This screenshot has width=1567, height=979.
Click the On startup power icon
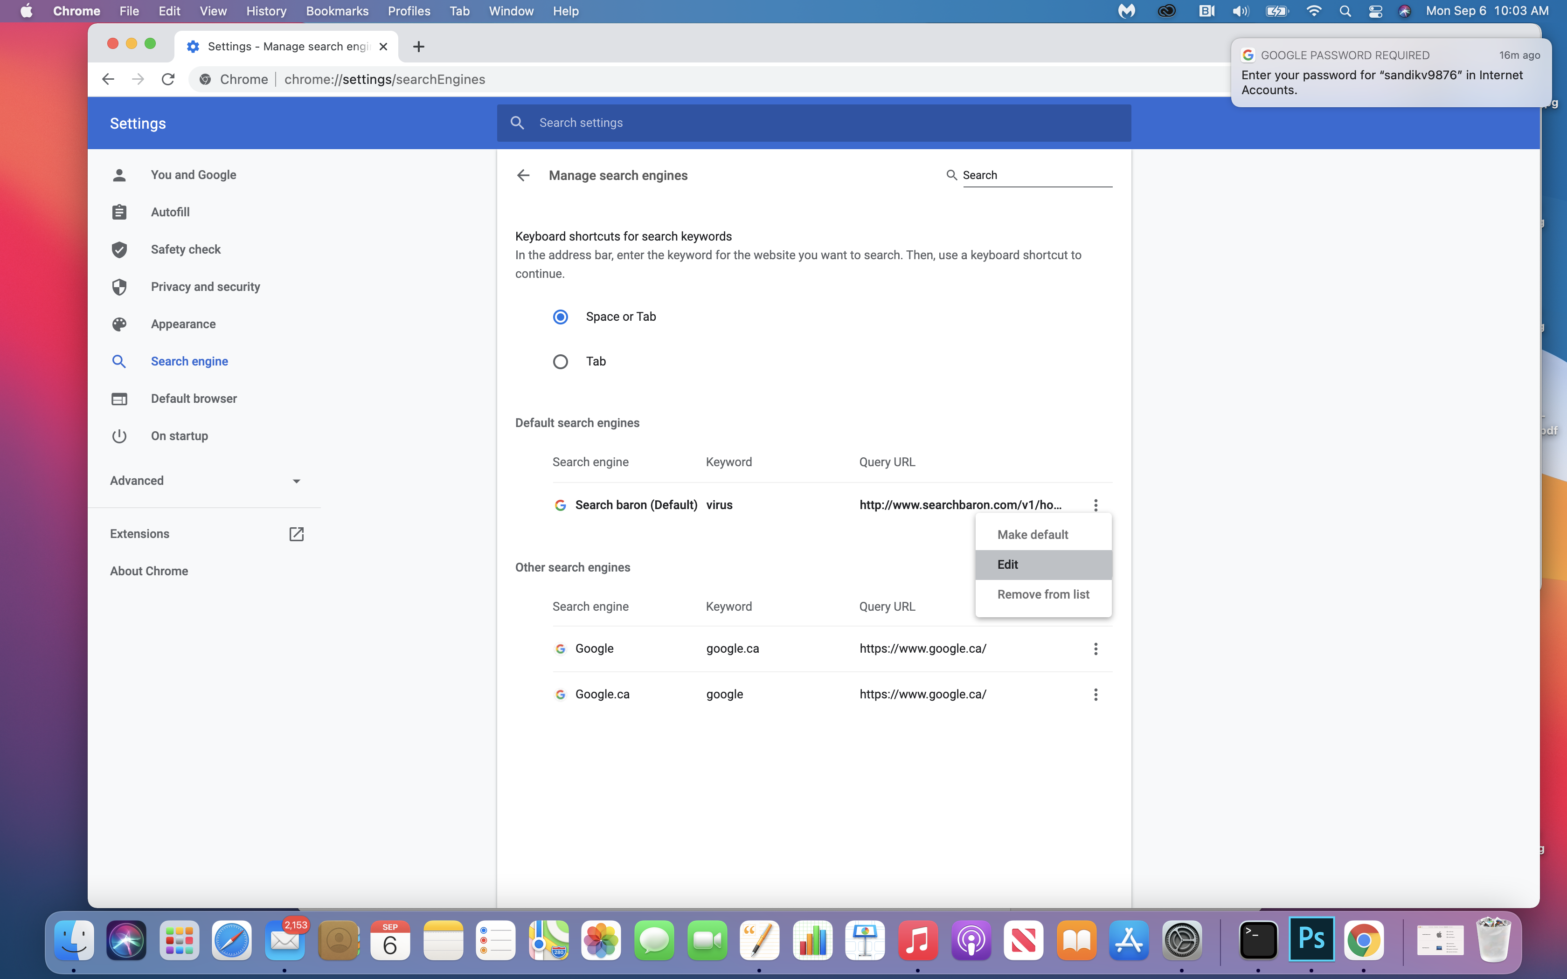(119, 436)
